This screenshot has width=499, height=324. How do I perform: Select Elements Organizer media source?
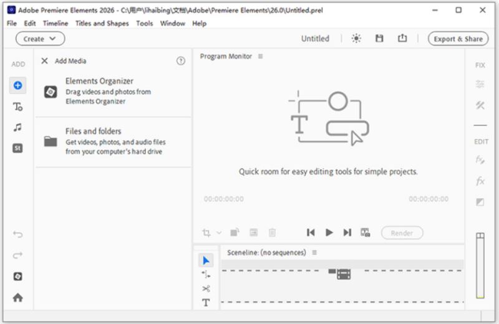pyautogui.click(x=114, y=91)
